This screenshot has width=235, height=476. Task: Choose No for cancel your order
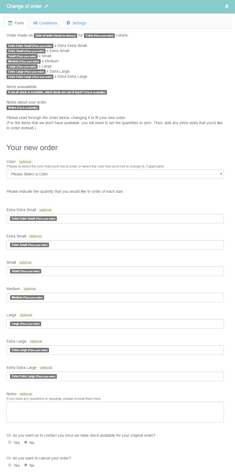(26, 465)
